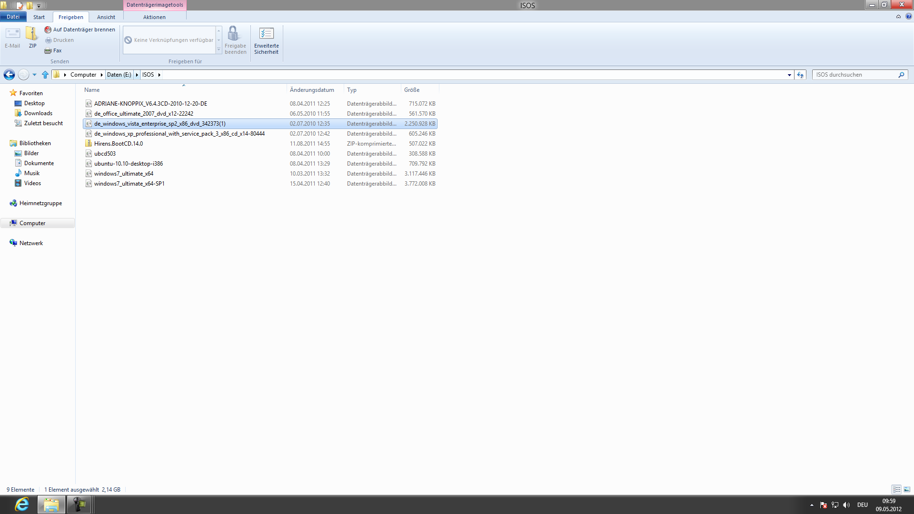Expand recent locations dropdown arrow

34,75
